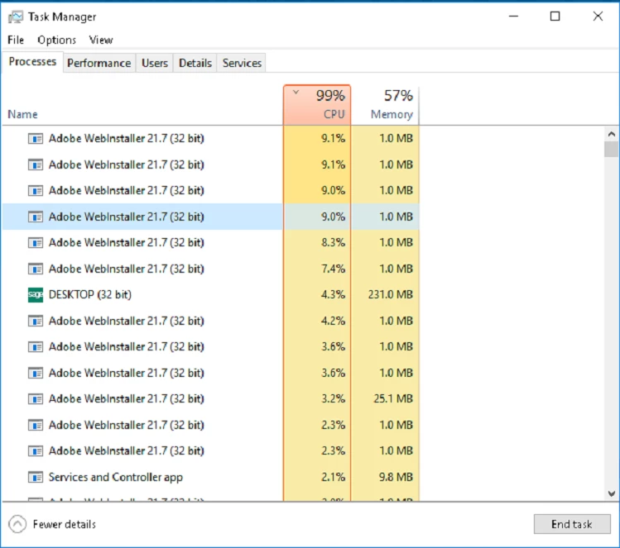Switch to the Performance tab
620x548 pixels.
pos(99,63)
